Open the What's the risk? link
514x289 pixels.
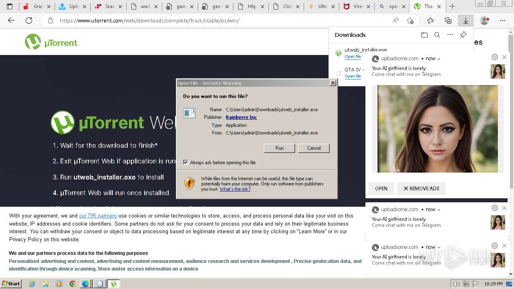click(235, 189)
